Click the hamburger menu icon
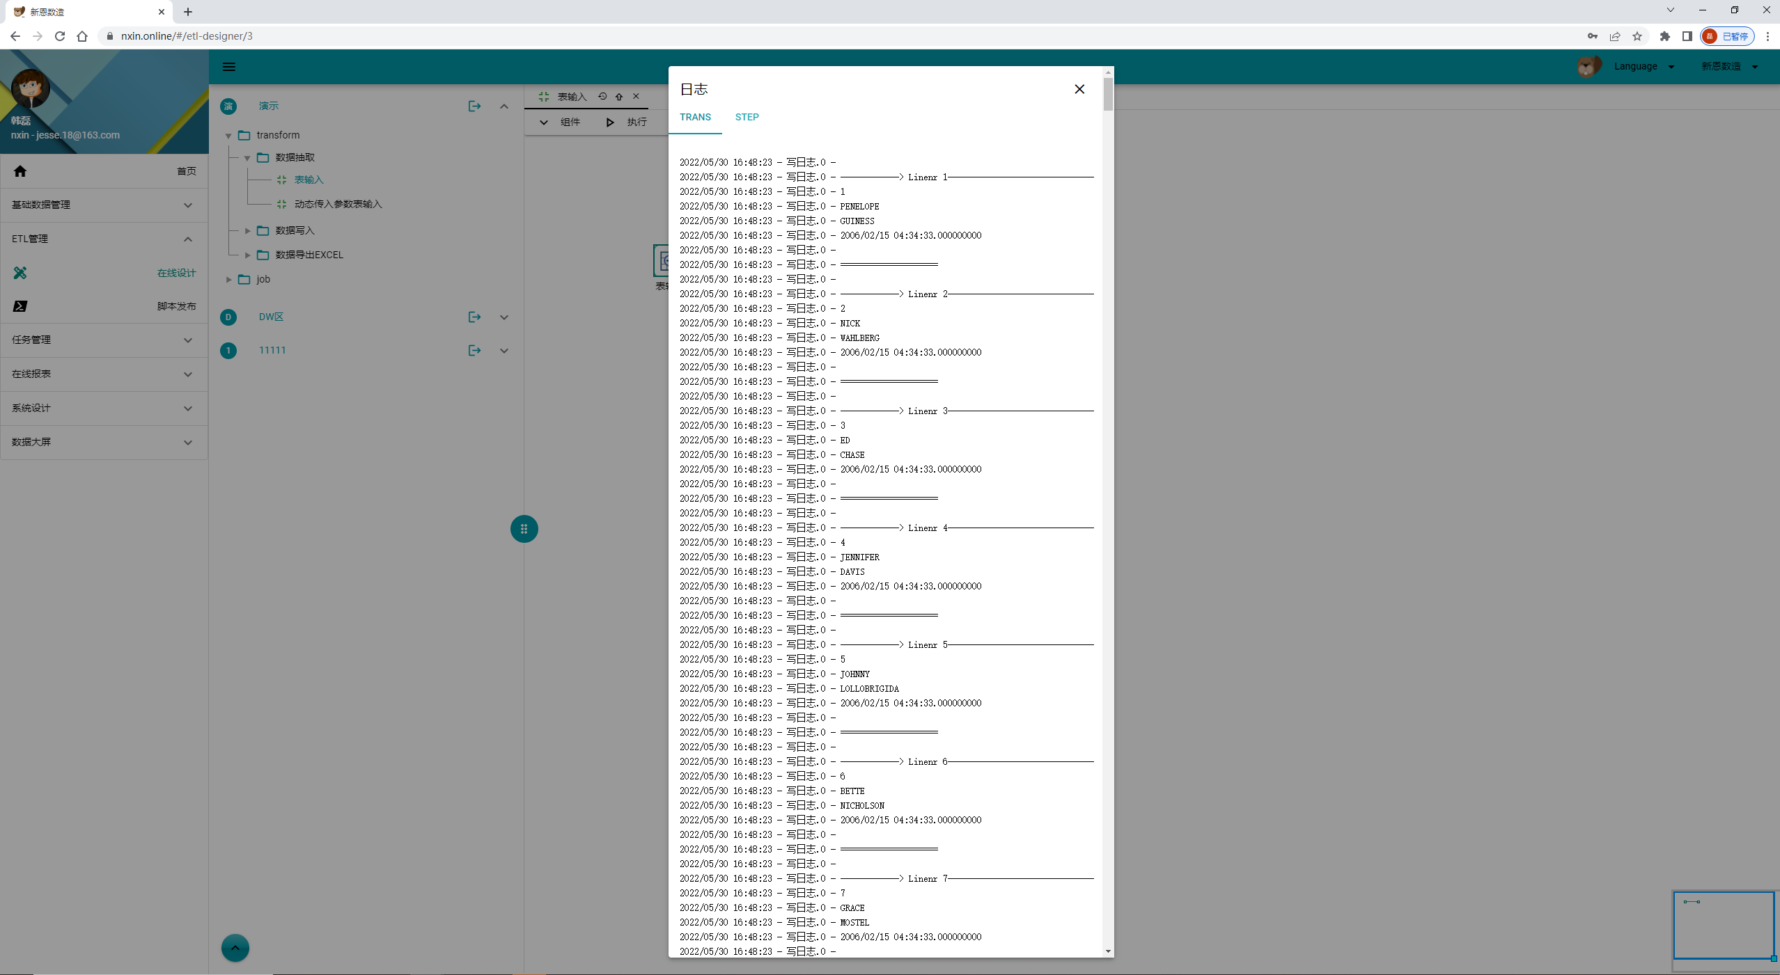The image size is (1780, 975). [x=228, y=67]
